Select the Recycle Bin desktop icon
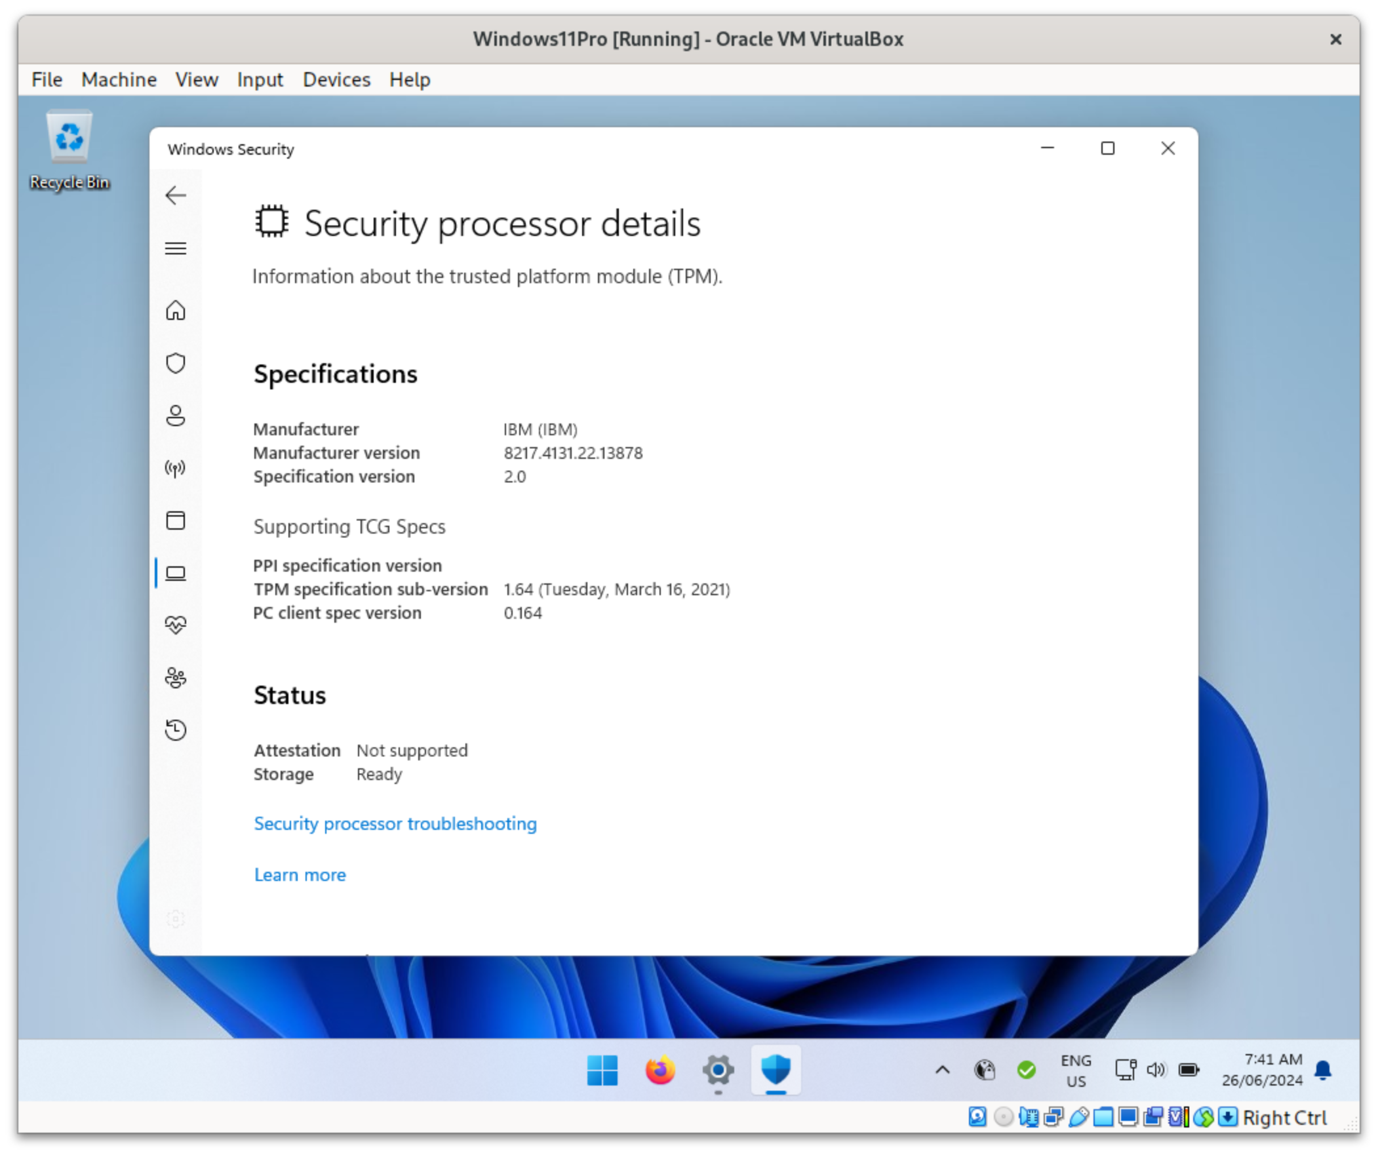1378x1155 pixels. 69,150
